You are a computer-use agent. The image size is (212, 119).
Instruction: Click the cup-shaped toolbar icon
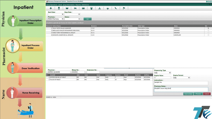tap(91, 8)
